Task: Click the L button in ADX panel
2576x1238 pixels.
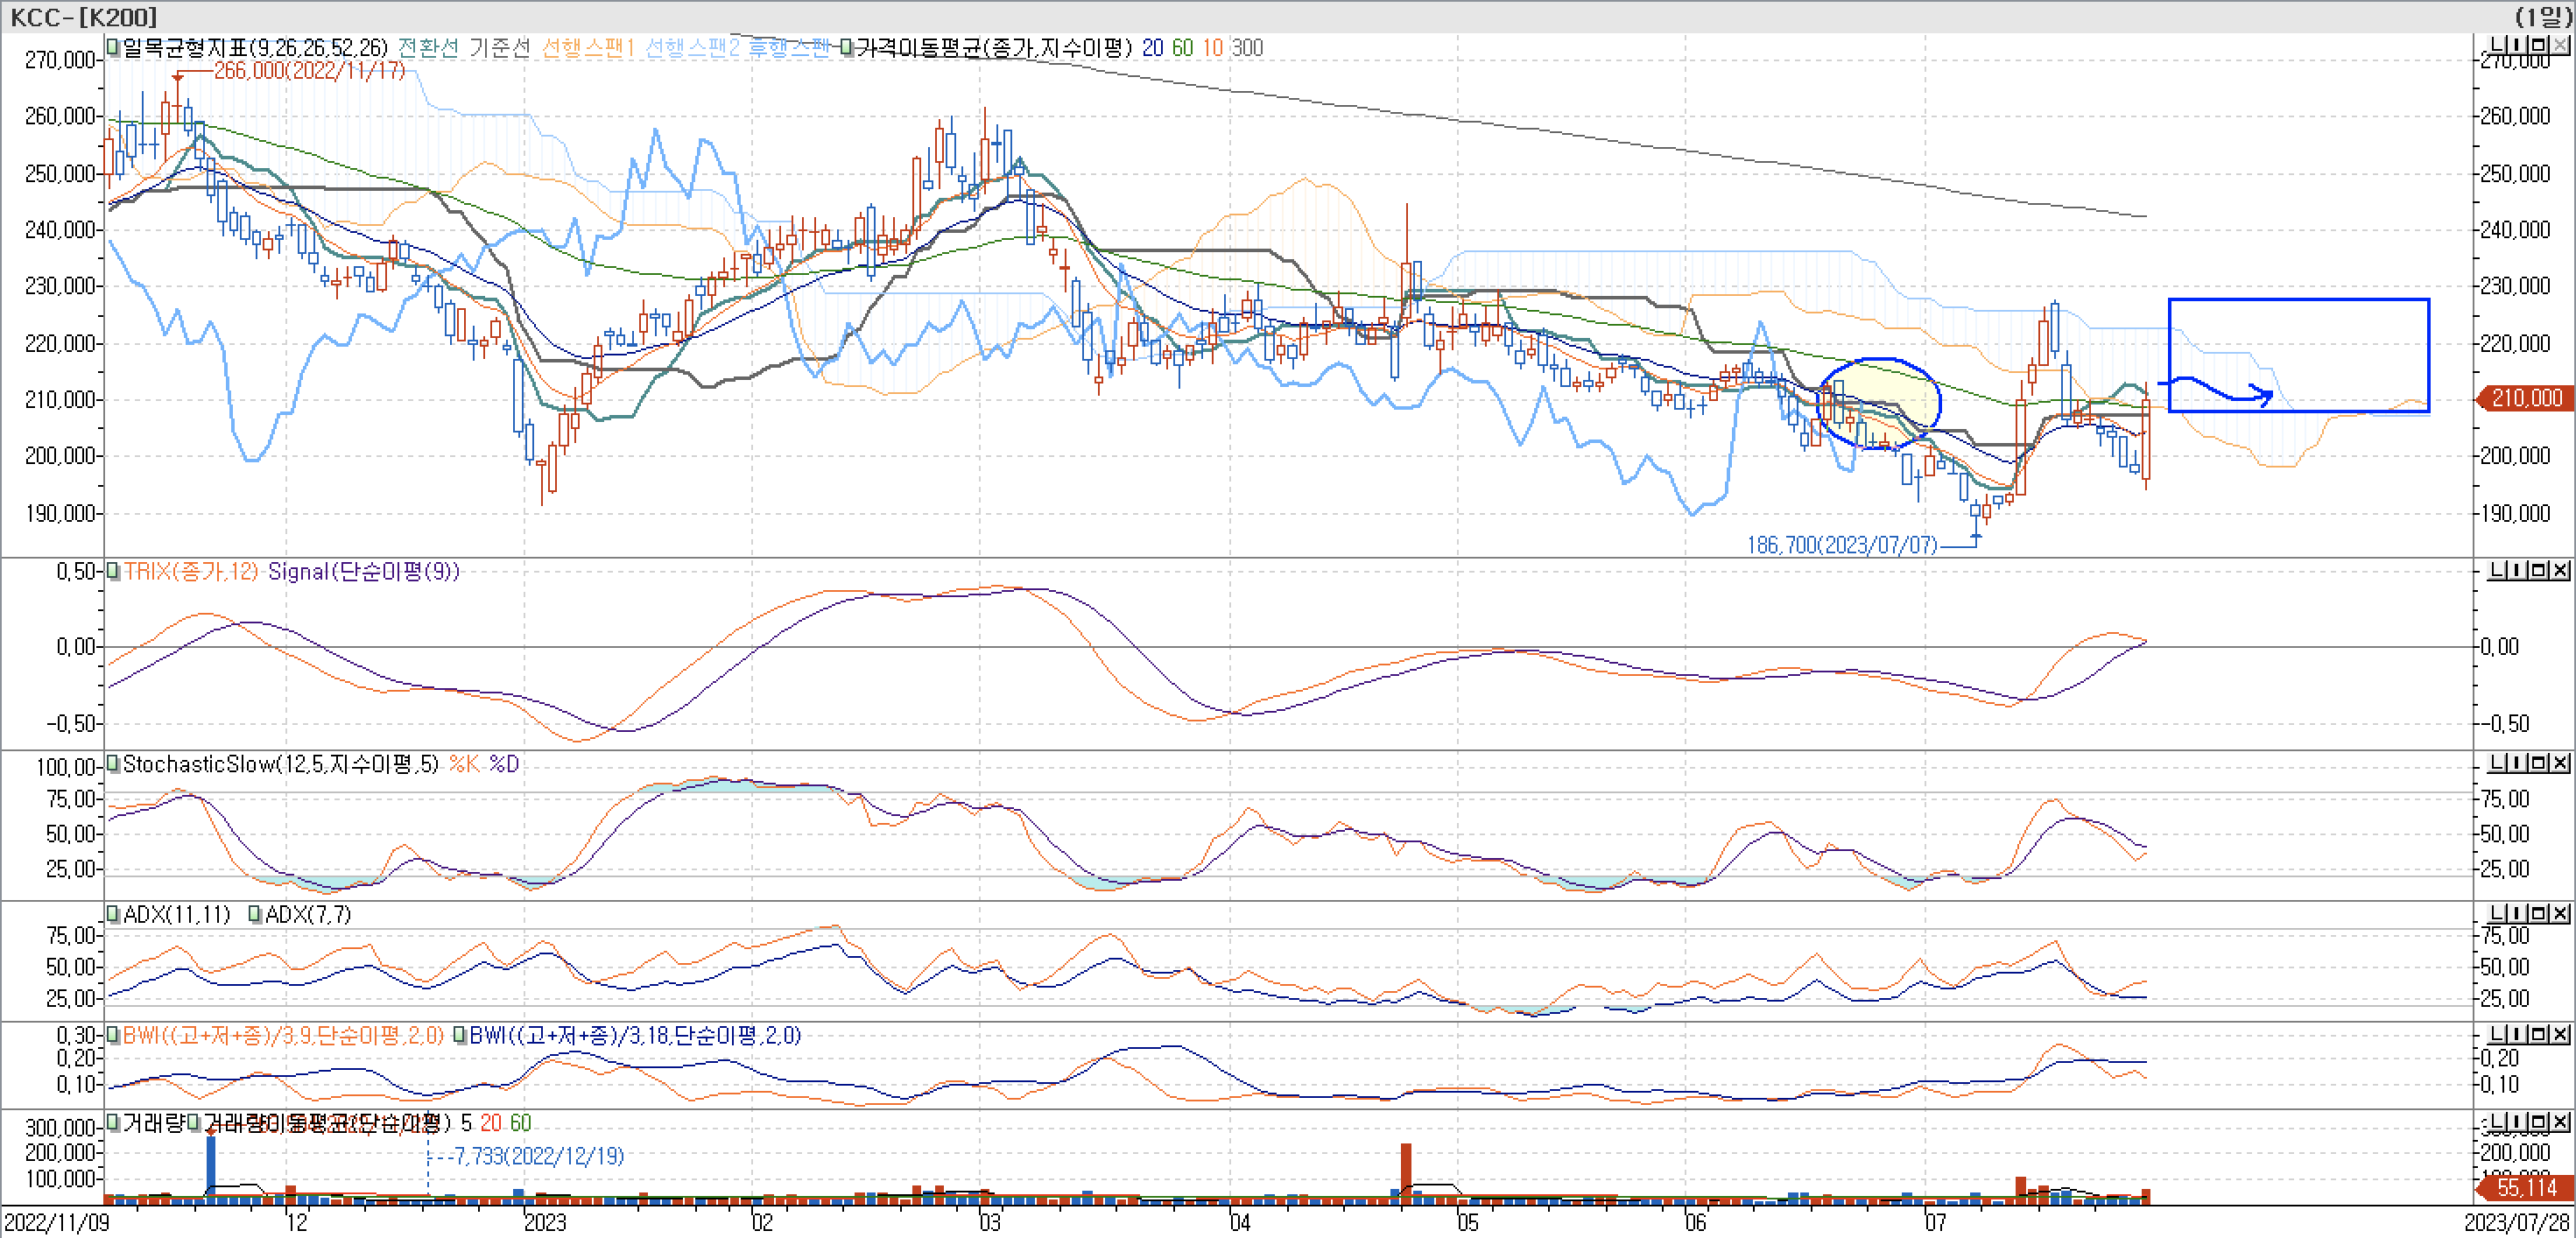Action: click(2496, 914)
